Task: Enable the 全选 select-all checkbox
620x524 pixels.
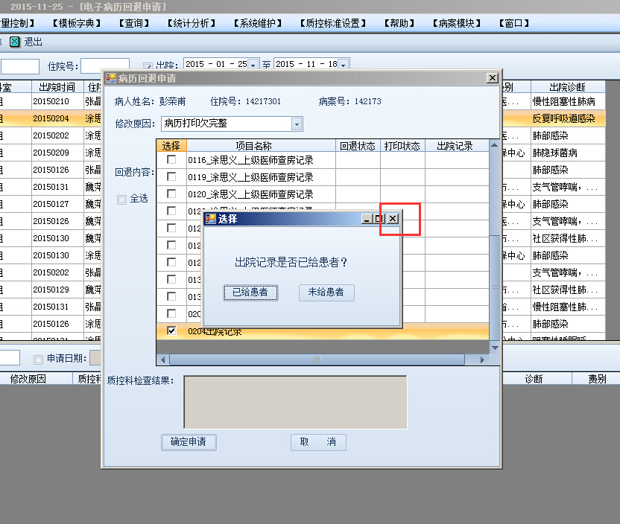Action: [x=121, y=199]
